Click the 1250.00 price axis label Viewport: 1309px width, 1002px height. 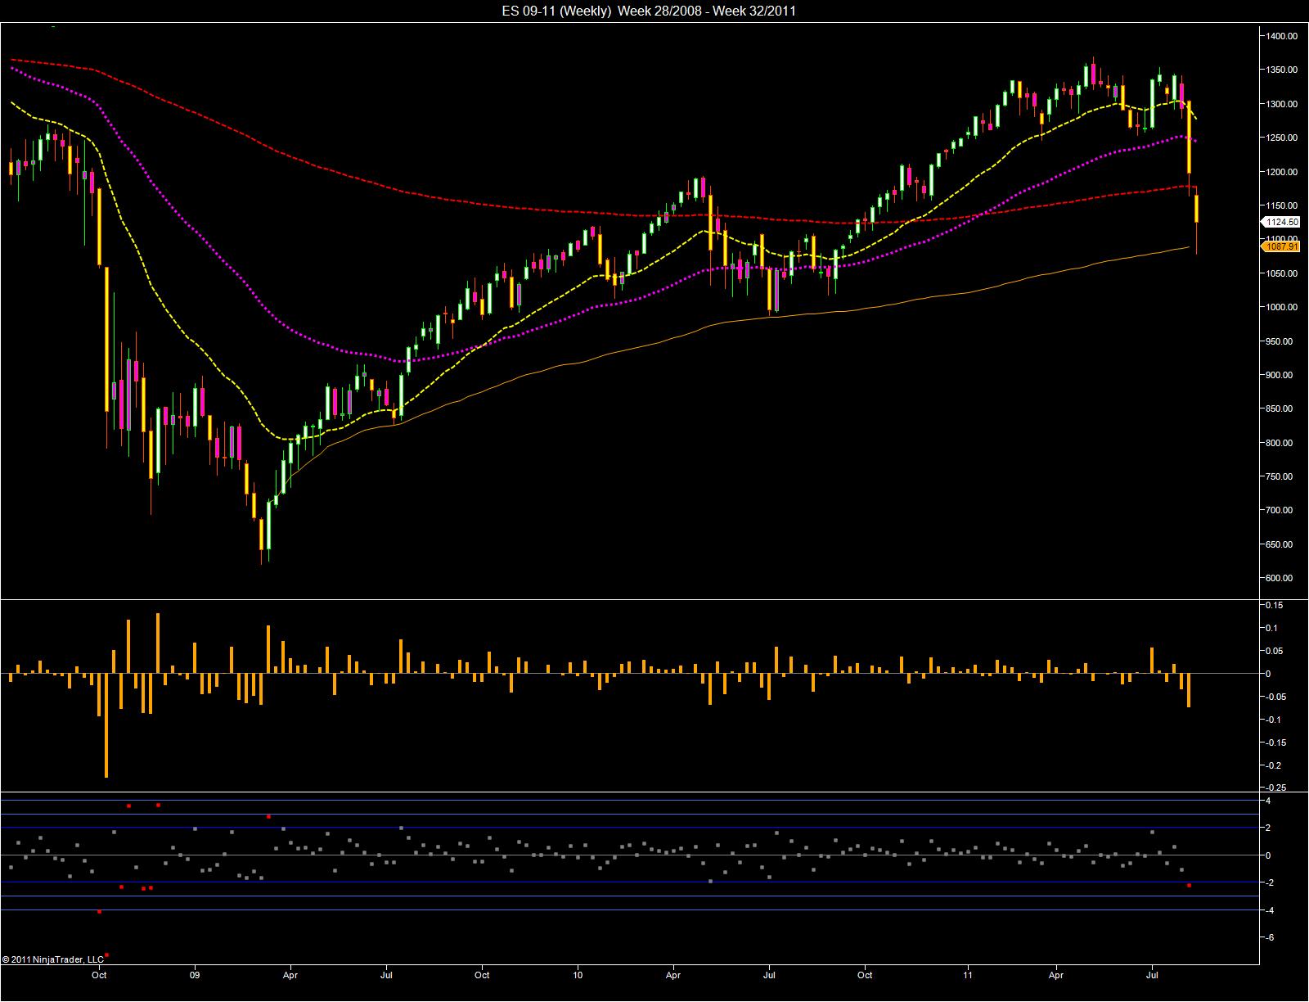[1282, 138]
